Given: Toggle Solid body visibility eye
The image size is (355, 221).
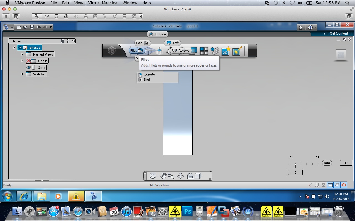Looking at the screenshot, I should pyautogui.click(x=29, y=67).
